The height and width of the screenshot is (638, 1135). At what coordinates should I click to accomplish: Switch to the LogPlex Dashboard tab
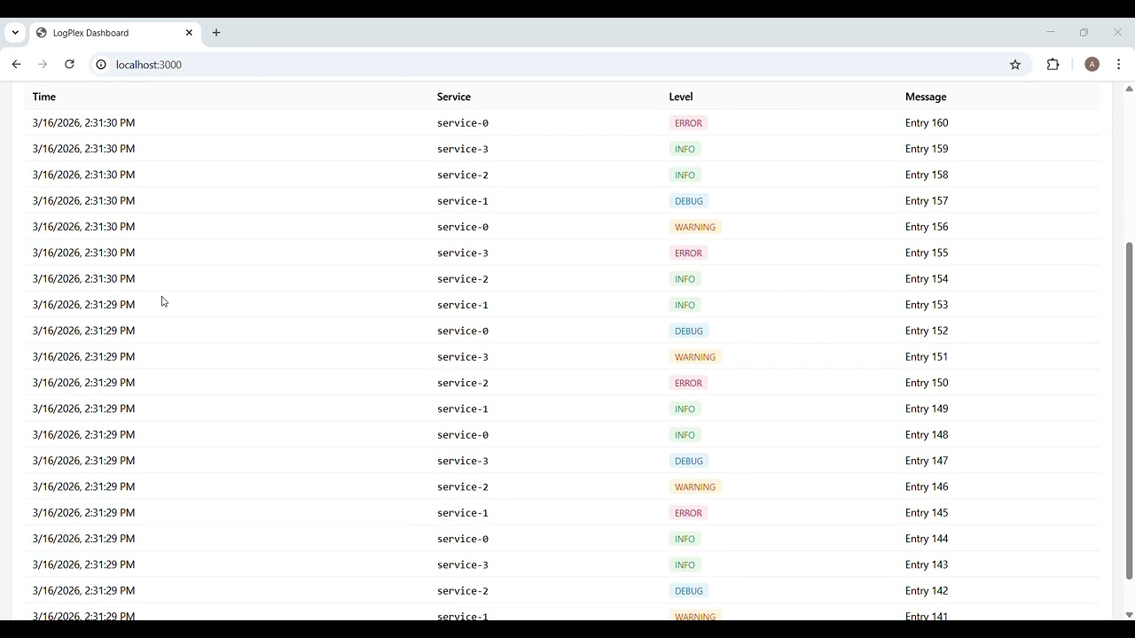pyautogui.click(x=115, y=33)
